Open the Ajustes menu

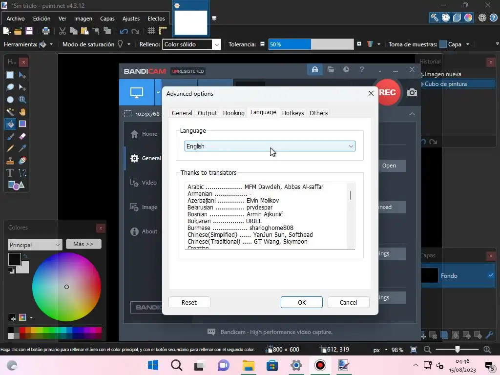click(x=131, y=19)
